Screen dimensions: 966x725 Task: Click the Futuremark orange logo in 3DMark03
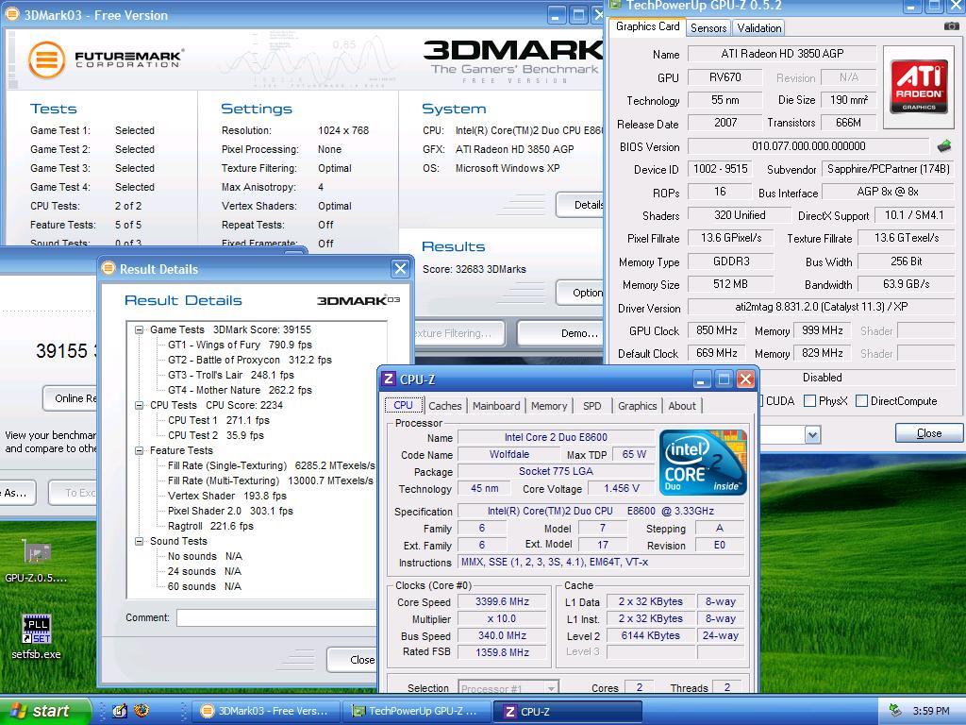pyautogui.click(x=47, y=59)
